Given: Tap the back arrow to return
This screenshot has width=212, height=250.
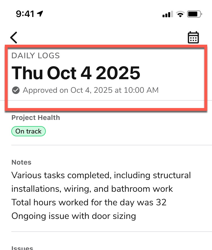Looking at the screenshot, I should pos(13,37).
